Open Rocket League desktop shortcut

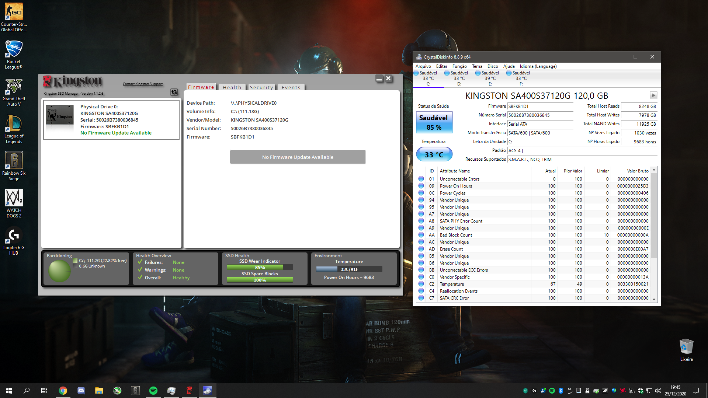[14, 55]
